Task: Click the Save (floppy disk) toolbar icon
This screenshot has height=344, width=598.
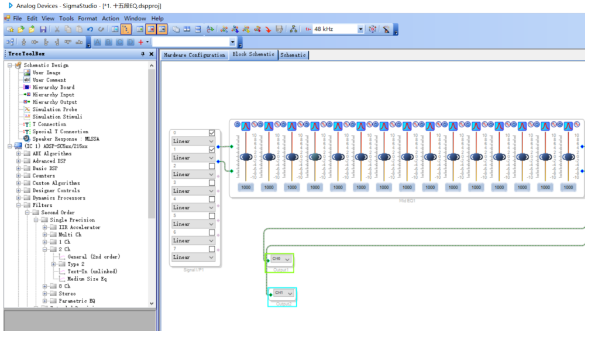Action: click(x=43, y=29)
